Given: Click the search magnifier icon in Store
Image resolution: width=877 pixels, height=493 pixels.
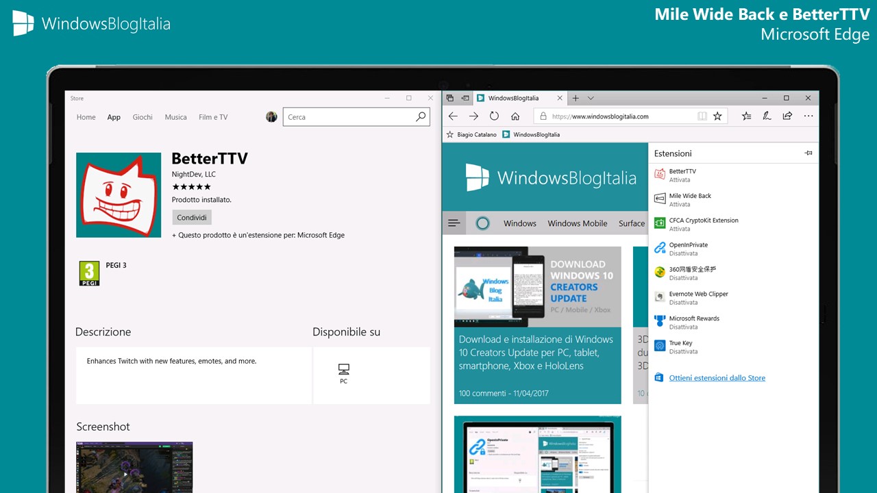Looking at the screenshot, I should 421,117.
